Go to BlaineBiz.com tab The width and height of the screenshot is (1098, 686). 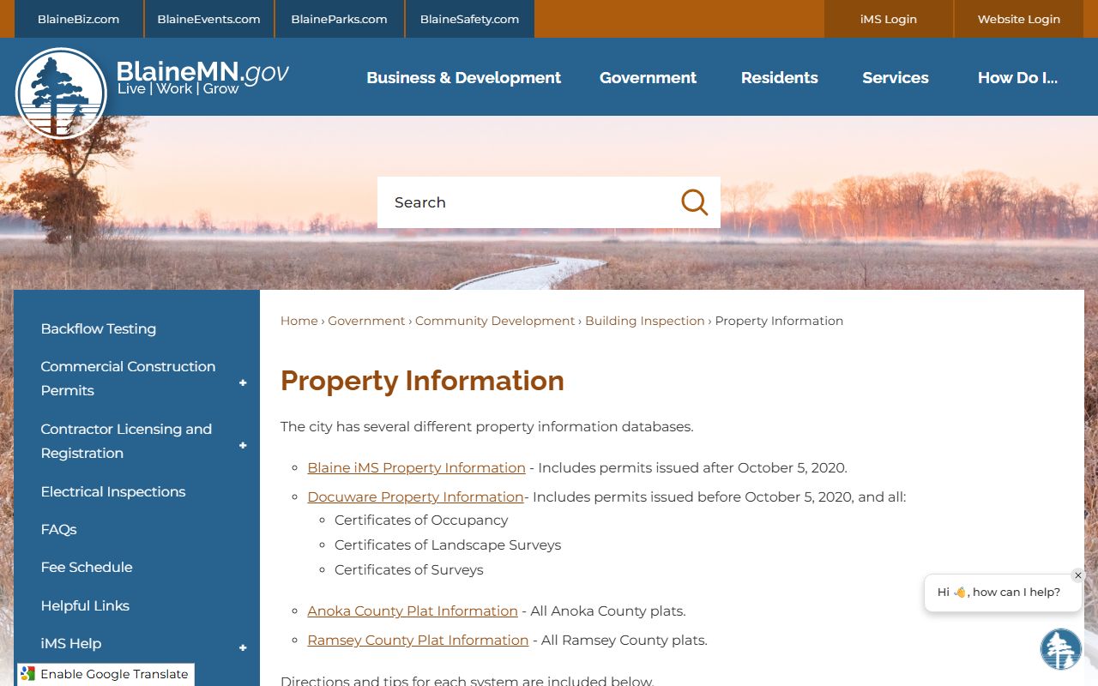click(79, 19)
